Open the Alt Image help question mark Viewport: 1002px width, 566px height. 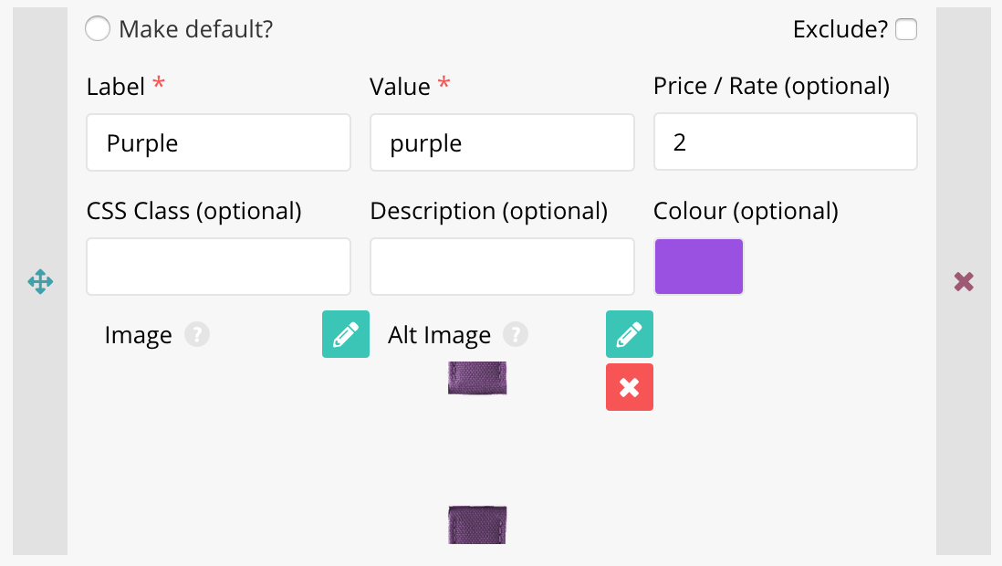coord(517,335)
